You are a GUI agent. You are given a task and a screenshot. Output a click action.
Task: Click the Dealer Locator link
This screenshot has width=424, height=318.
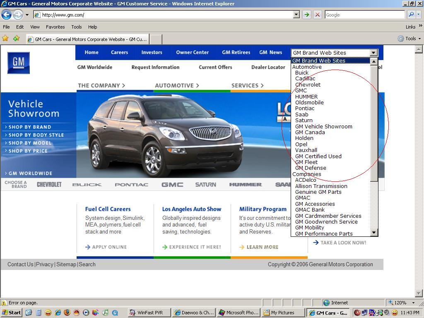pos(268,67)
